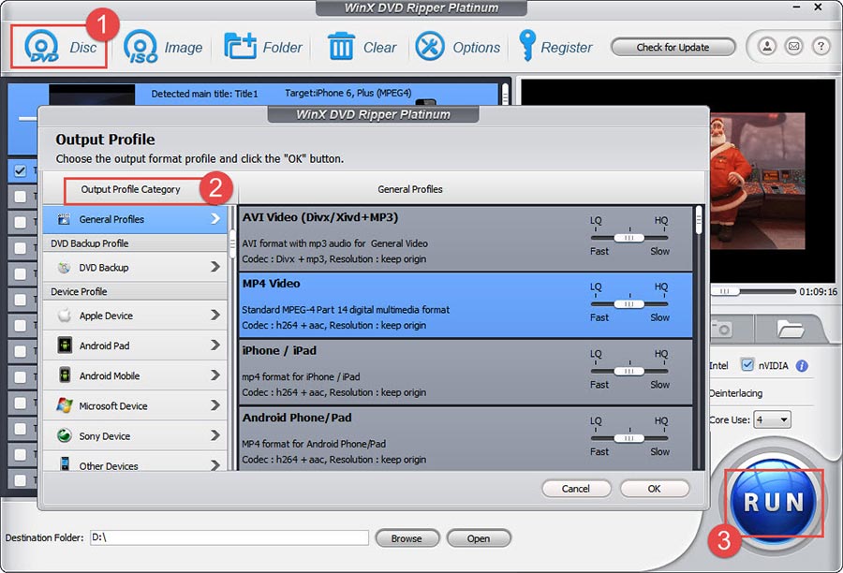Click the Other Devices phone icon

click(x=65, y=464)
